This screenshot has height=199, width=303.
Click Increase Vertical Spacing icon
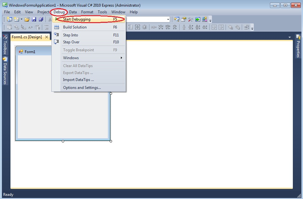[x=191, y=27]
